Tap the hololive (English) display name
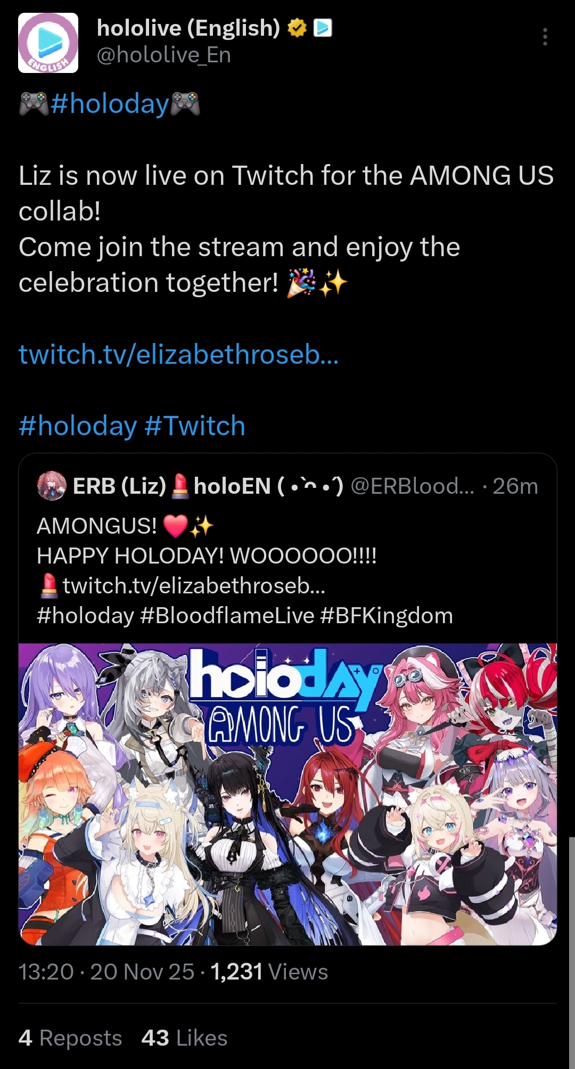 point(188,28)
